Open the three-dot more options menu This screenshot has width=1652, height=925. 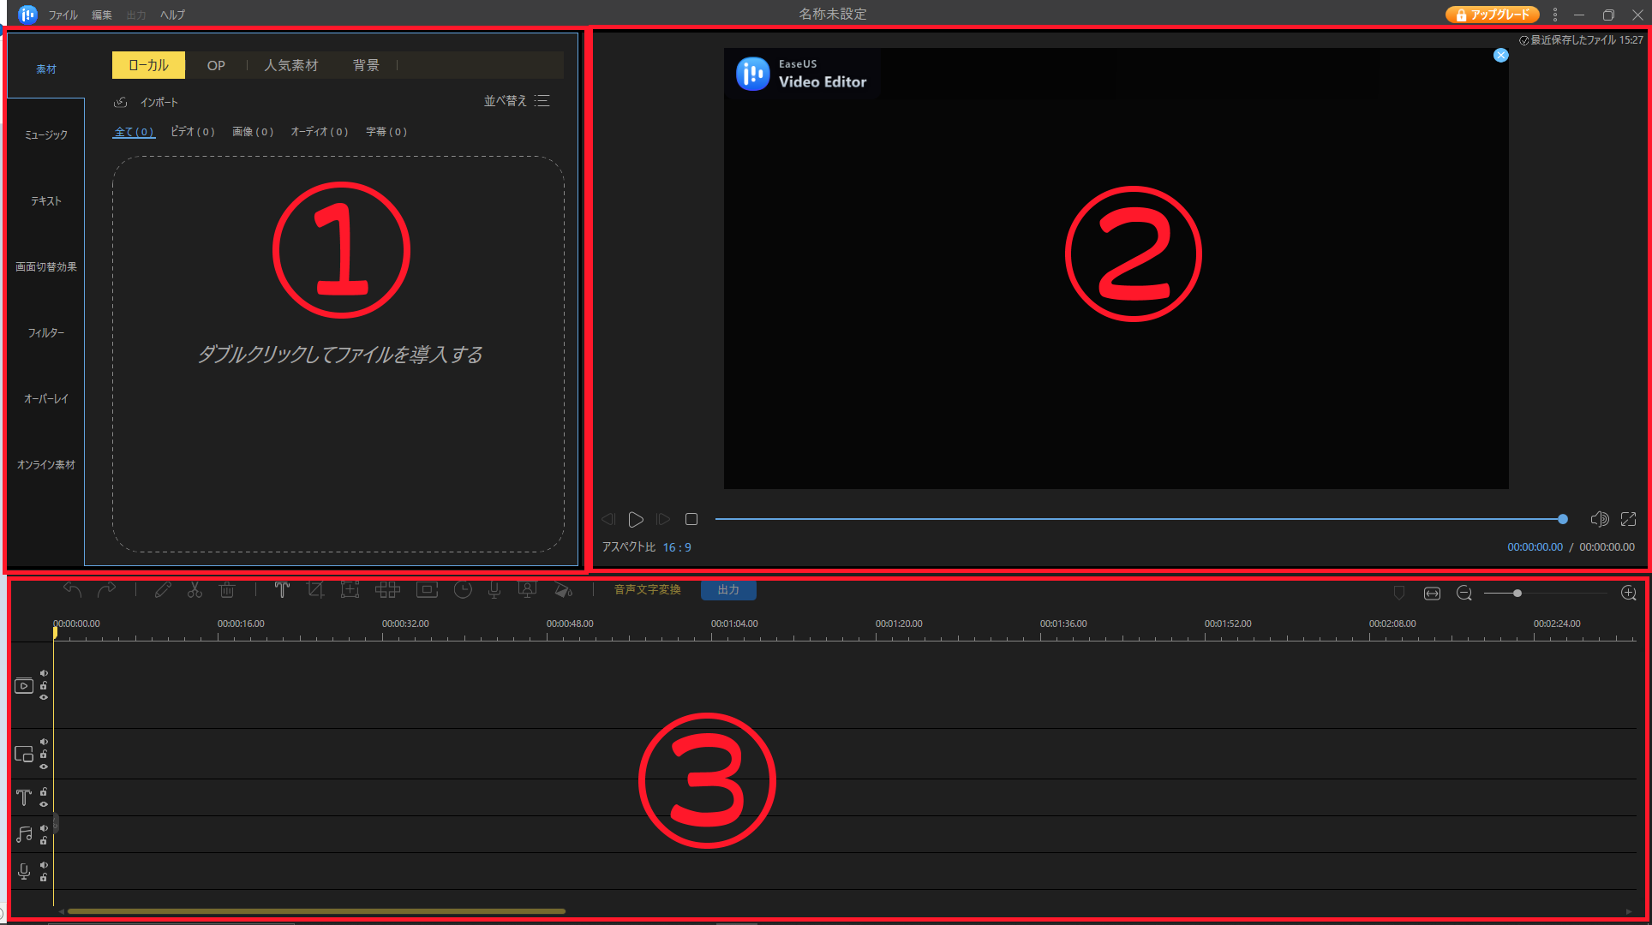click(x=1555, y=15)
